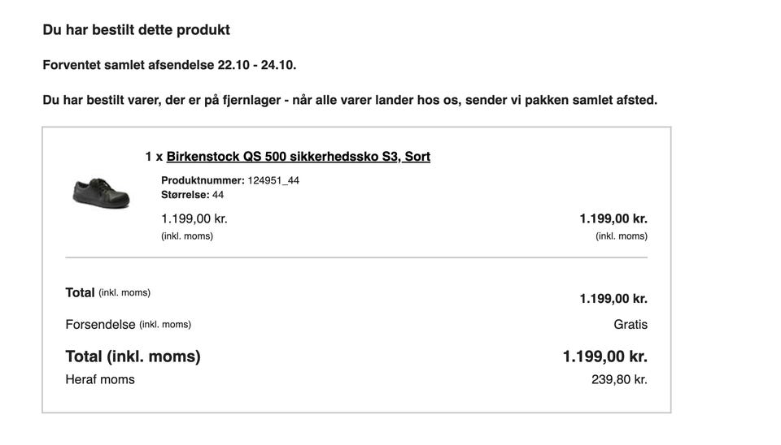
Task: Open the Birkenstock QS 500 sikkerhedssko product link
Action: pyautogui.click(x=298, y=156)
